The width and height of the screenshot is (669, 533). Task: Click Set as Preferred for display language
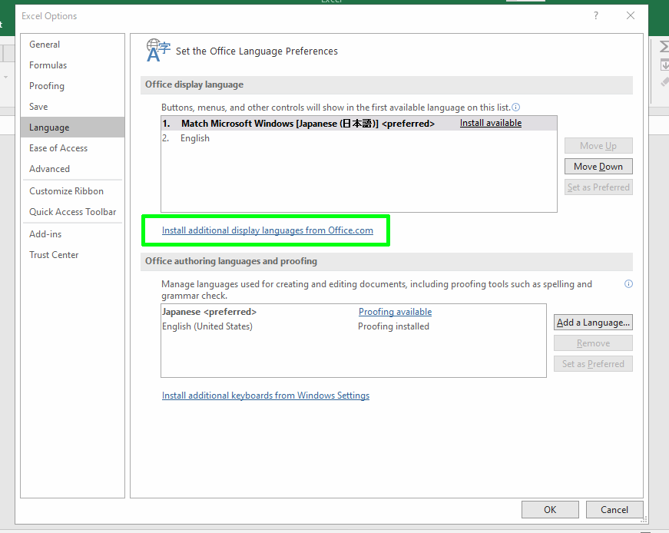(x=598, y=187)
